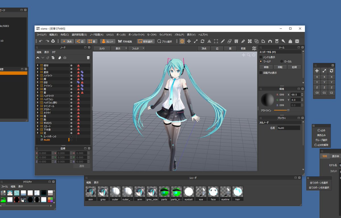
Task: Select ワールド radio button
Action: [261, 61]
